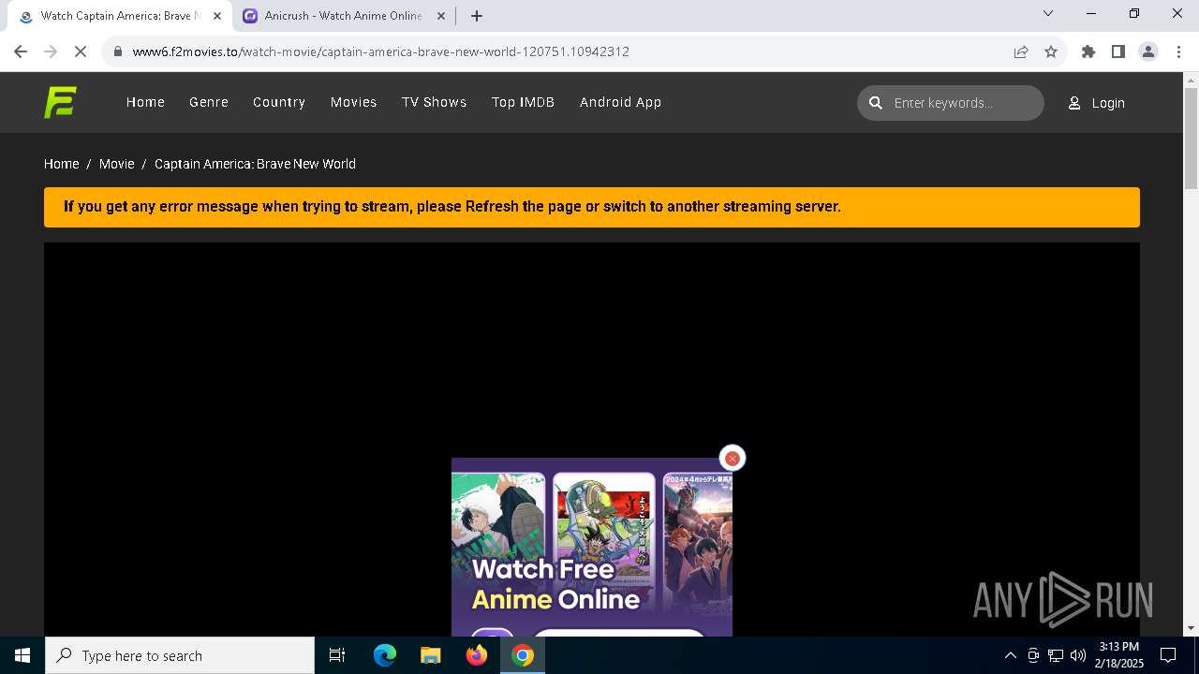Launch Firefox from taskbar
1199x674 pixels.
click(477, 655)
